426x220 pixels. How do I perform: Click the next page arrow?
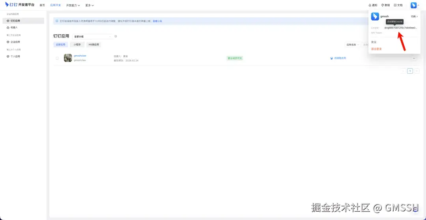(x=417, y=71)
